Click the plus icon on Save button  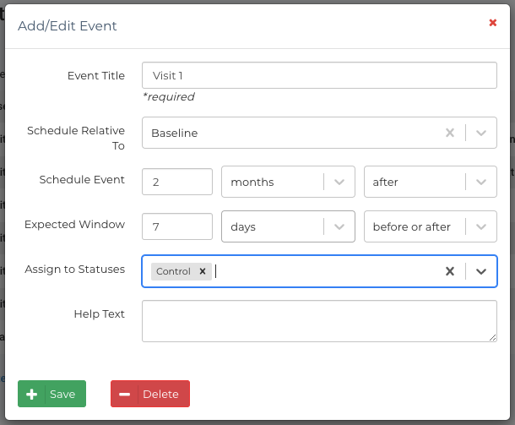31,394
